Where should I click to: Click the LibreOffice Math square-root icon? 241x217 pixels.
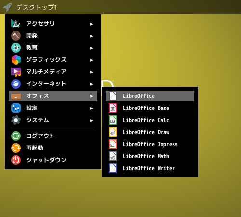pyautogui.click(x=113, y=156)
